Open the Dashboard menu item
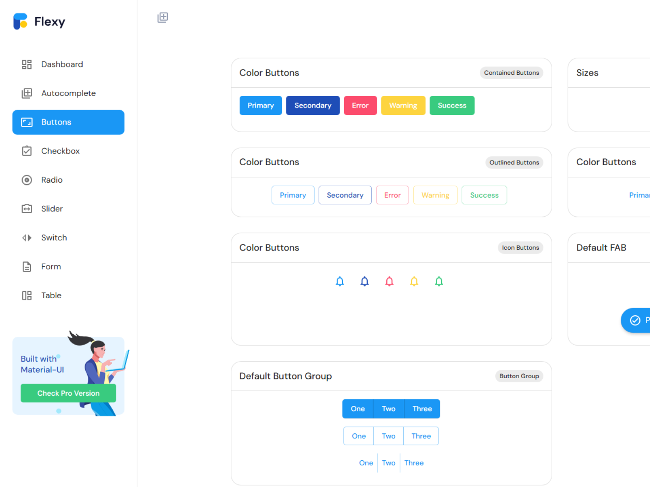The height and width of the screenshot is (487, 650). (x=68, y=65)
